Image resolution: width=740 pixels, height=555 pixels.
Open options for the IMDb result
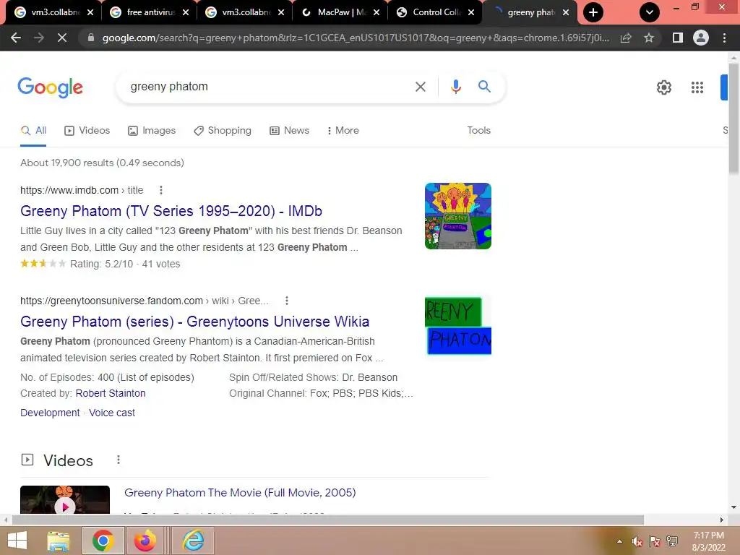(x=161, y=190)
